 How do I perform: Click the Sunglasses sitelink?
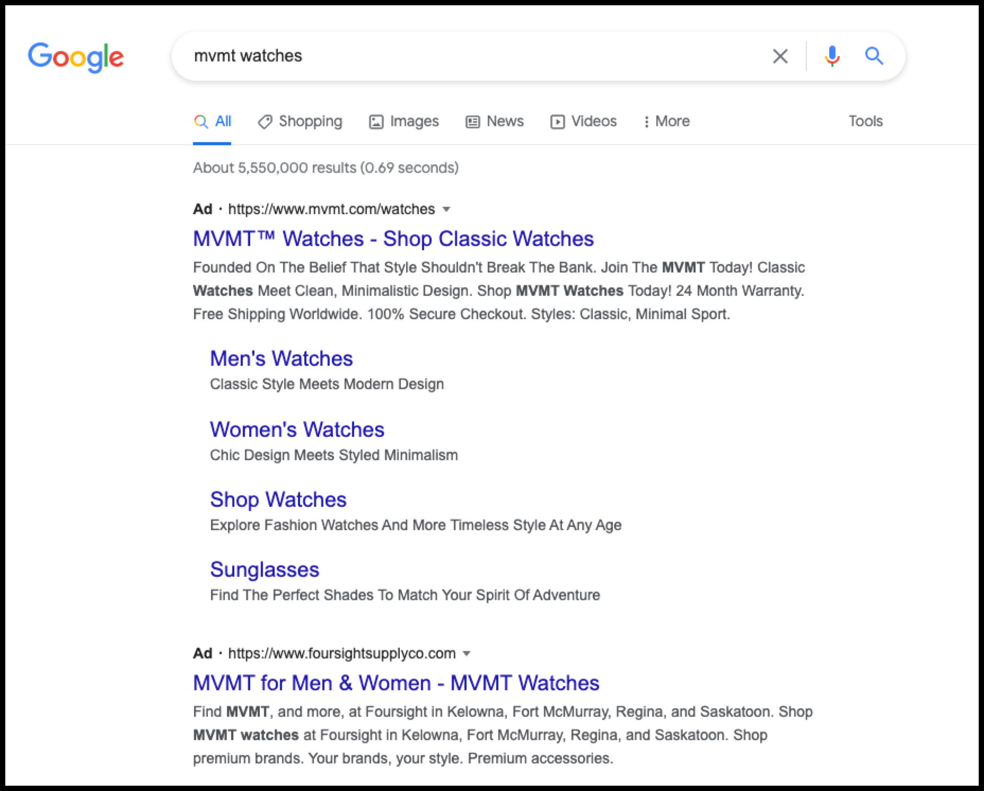[265, 569]
